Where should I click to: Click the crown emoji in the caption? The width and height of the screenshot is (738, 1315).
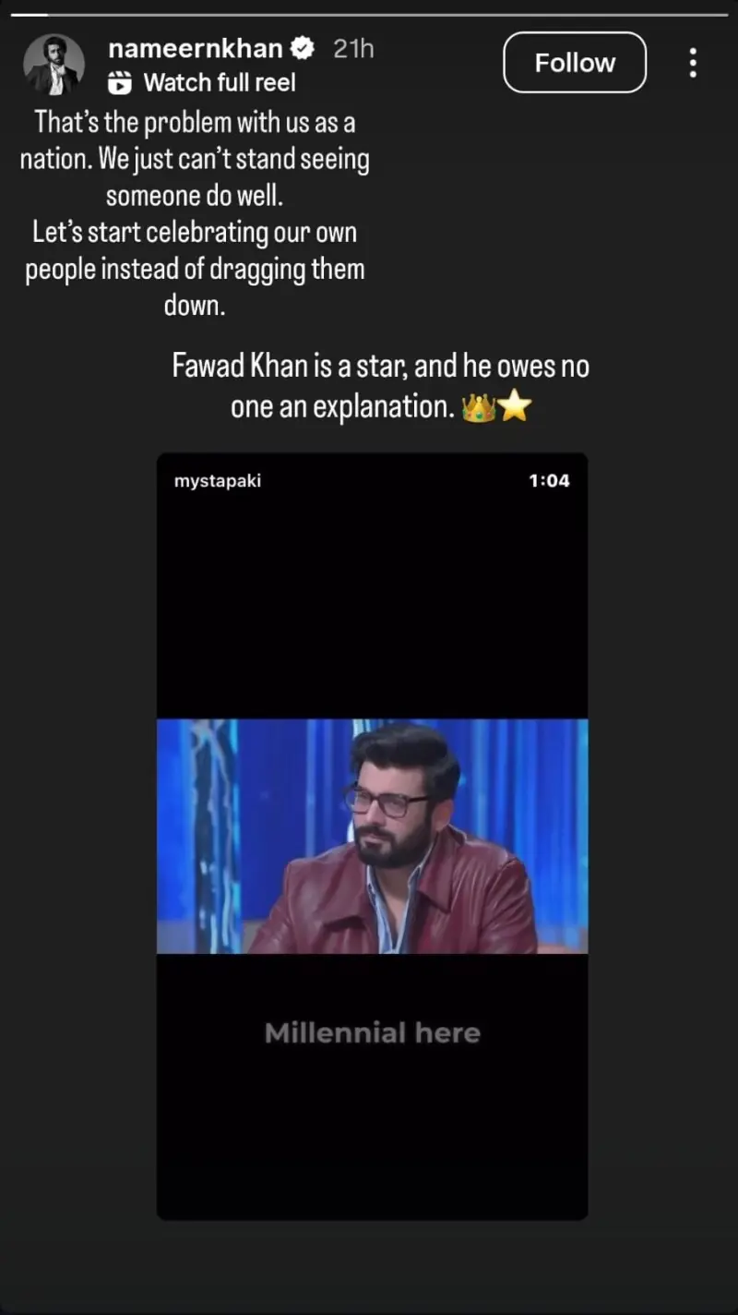tap(479, 408)
